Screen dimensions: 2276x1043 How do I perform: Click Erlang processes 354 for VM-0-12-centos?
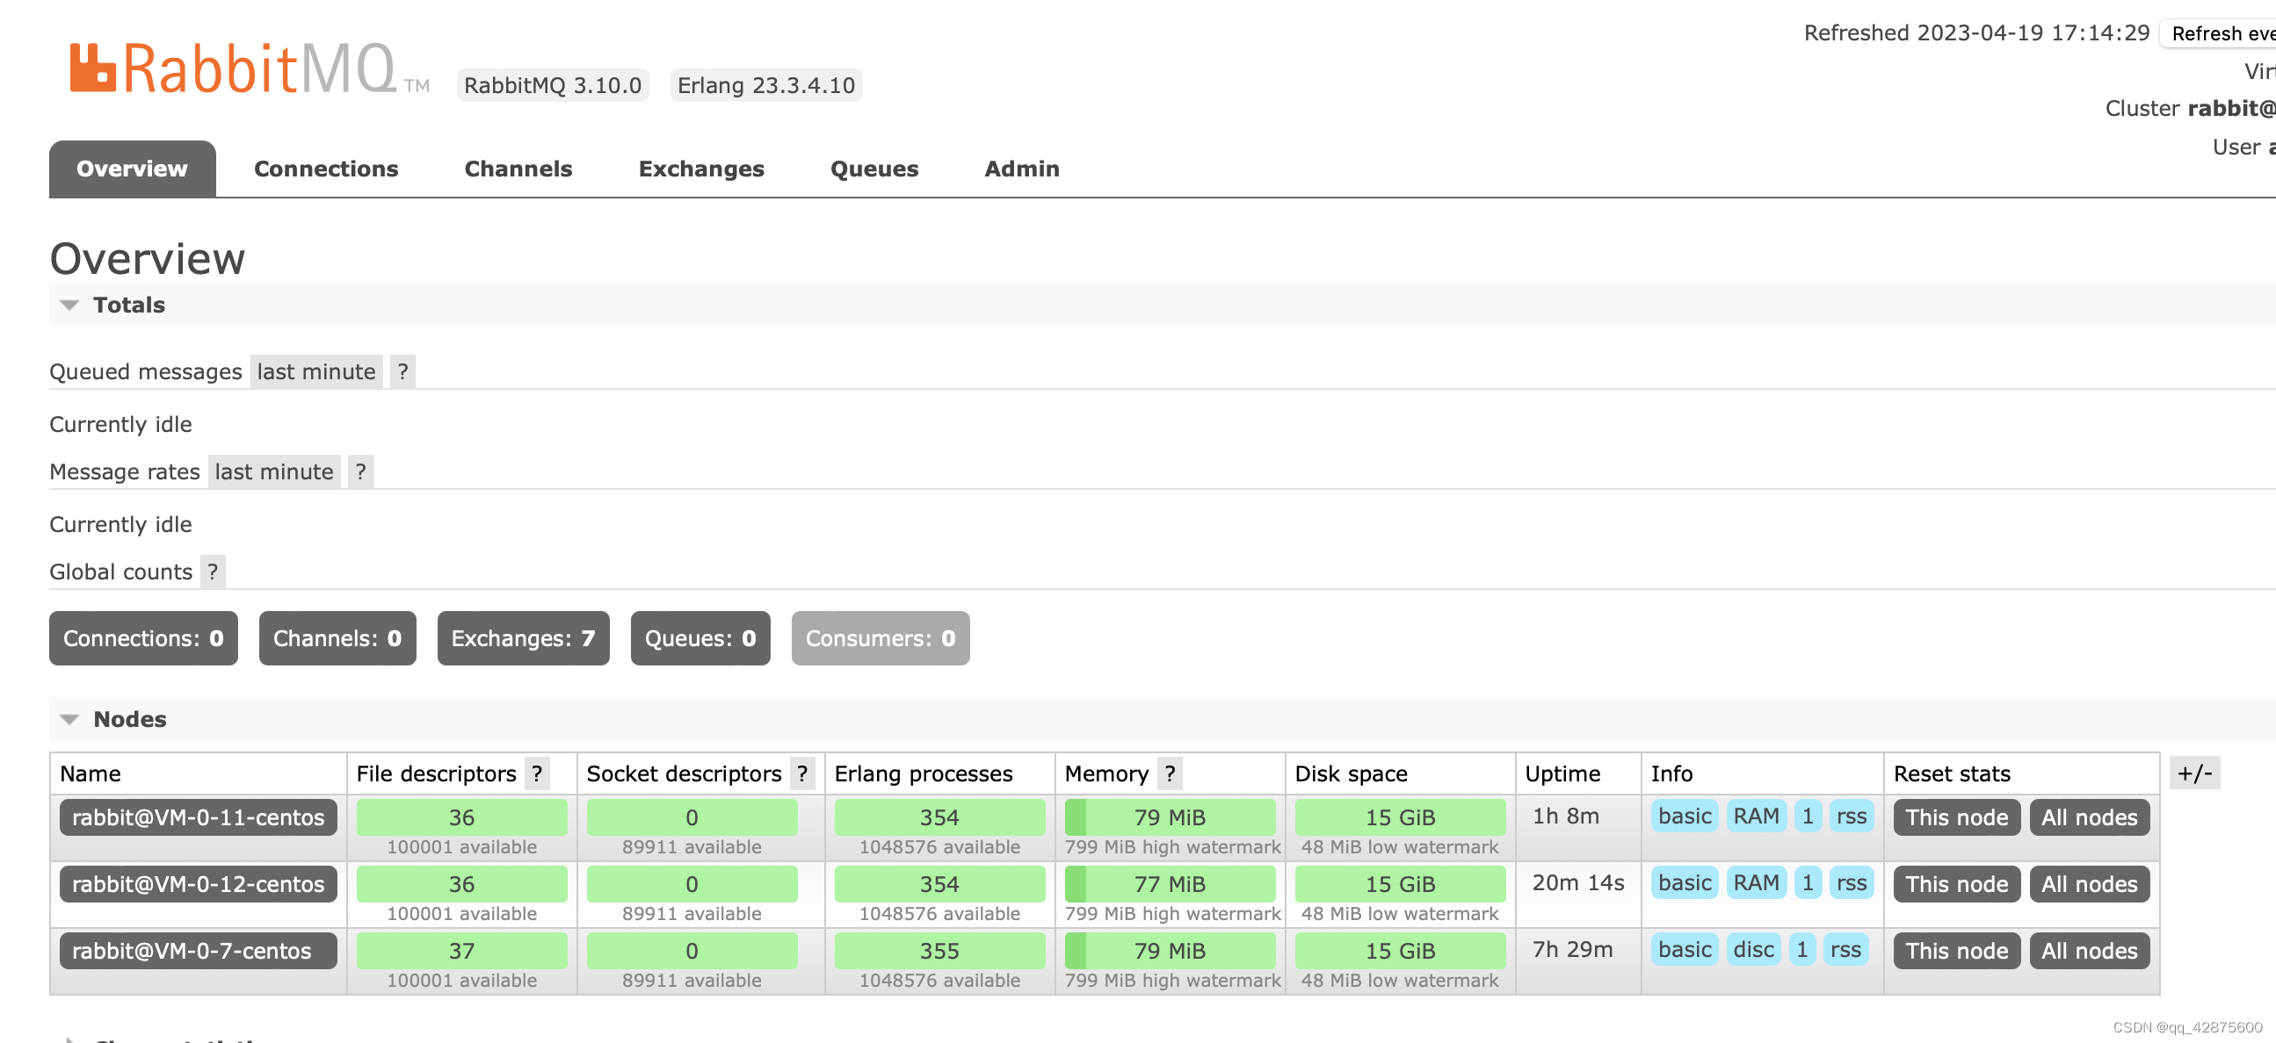(x=939, y=884)
